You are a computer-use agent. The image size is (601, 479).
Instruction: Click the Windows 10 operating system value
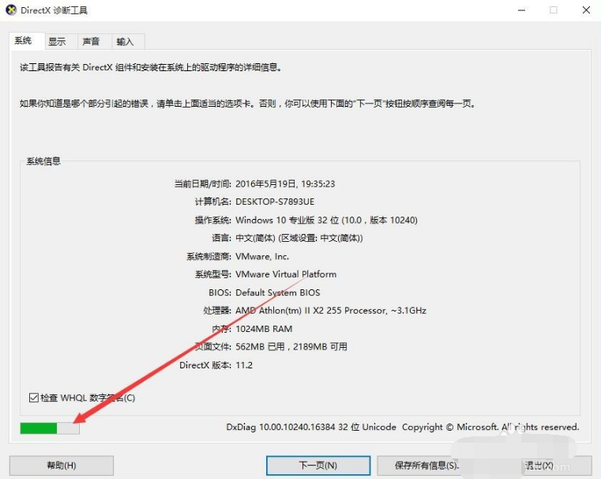326,220
